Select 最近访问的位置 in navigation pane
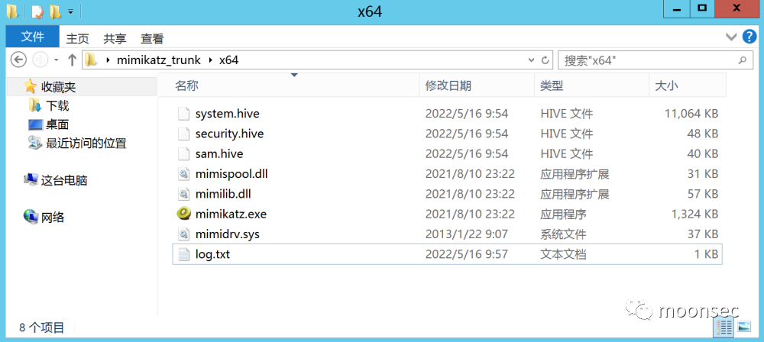This screenshot has height=342, width=764. click(86, 144)
